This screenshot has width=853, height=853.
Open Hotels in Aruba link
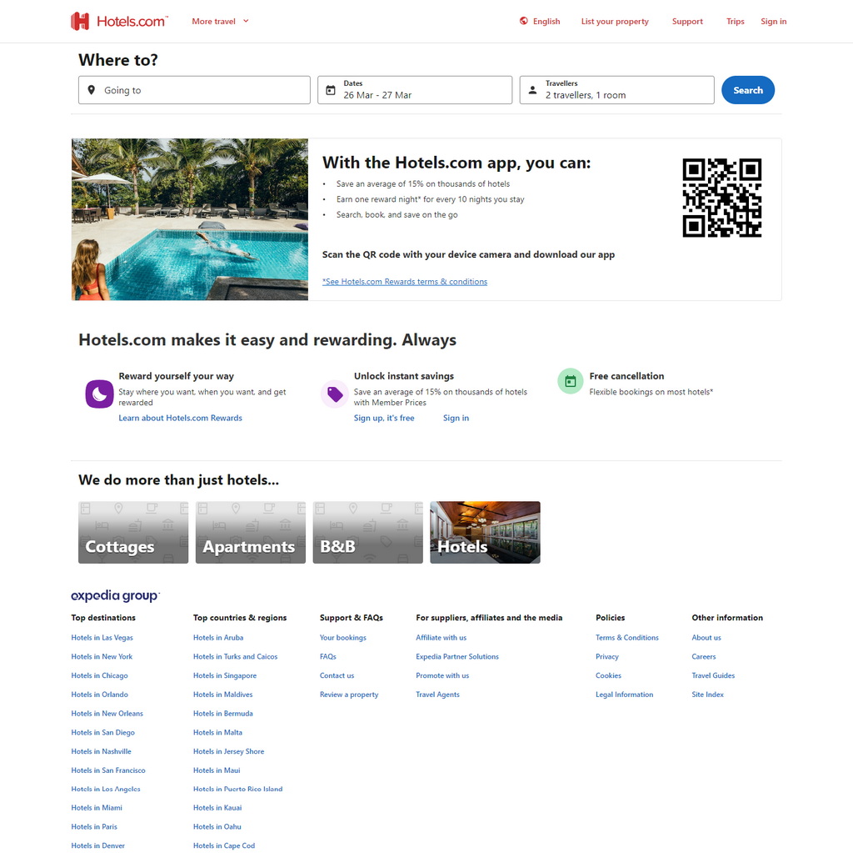coord(218,637)
